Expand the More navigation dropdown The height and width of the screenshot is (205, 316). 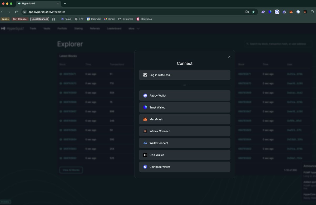(x=134, y=28)
